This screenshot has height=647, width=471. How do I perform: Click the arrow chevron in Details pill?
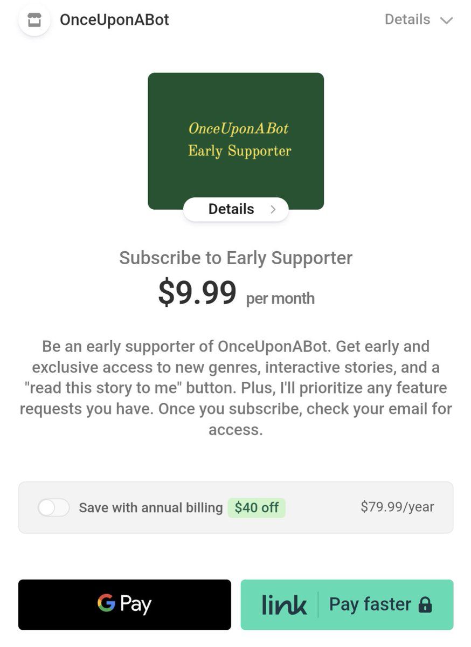(273, 209)
